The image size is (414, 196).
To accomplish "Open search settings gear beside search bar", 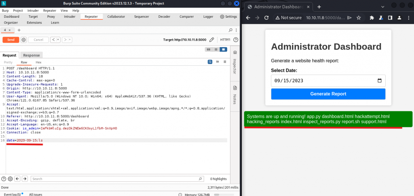I will [10, 179].
